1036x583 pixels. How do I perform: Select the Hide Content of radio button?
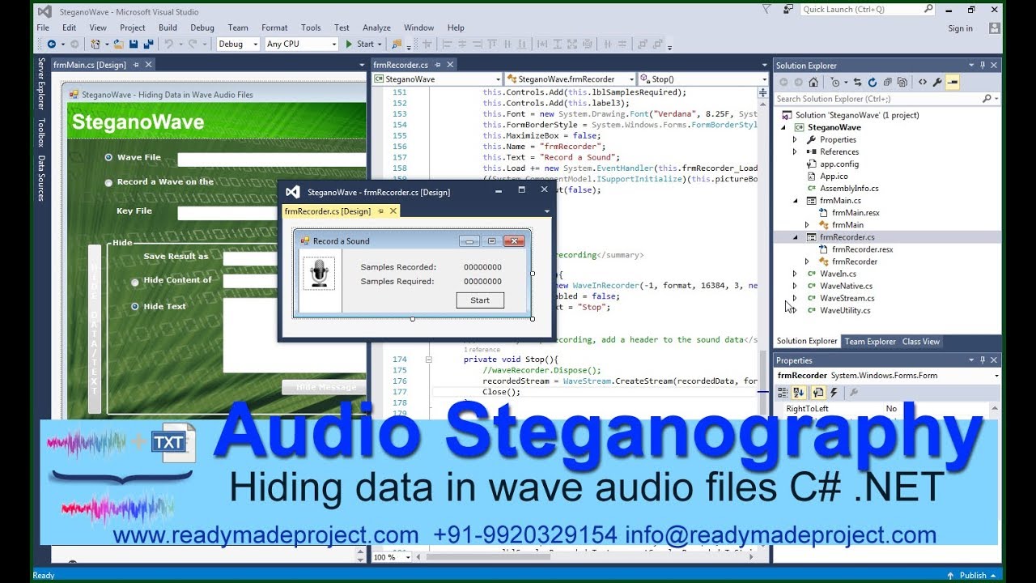[135, 282]
